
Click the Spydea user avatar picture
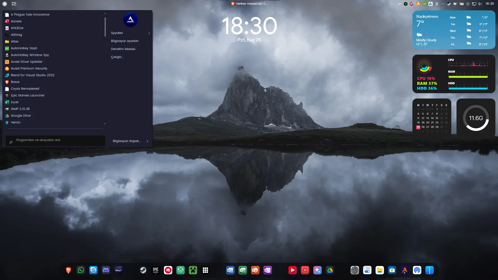(130, 20)
